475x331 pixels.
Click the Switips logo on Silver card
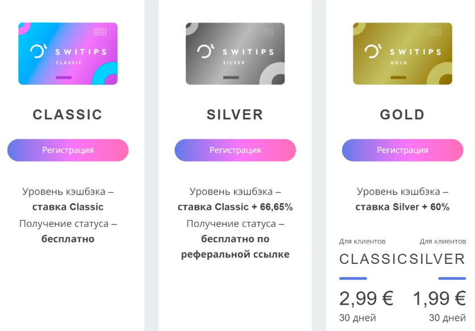coord(205,51)
